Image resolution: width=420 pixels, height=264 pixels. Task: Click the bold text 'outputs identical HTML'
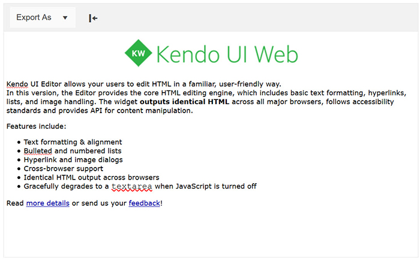[x=180, y=102]
